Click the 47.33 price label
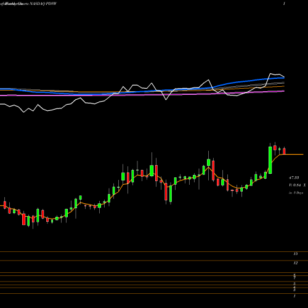 click(294, 177)
